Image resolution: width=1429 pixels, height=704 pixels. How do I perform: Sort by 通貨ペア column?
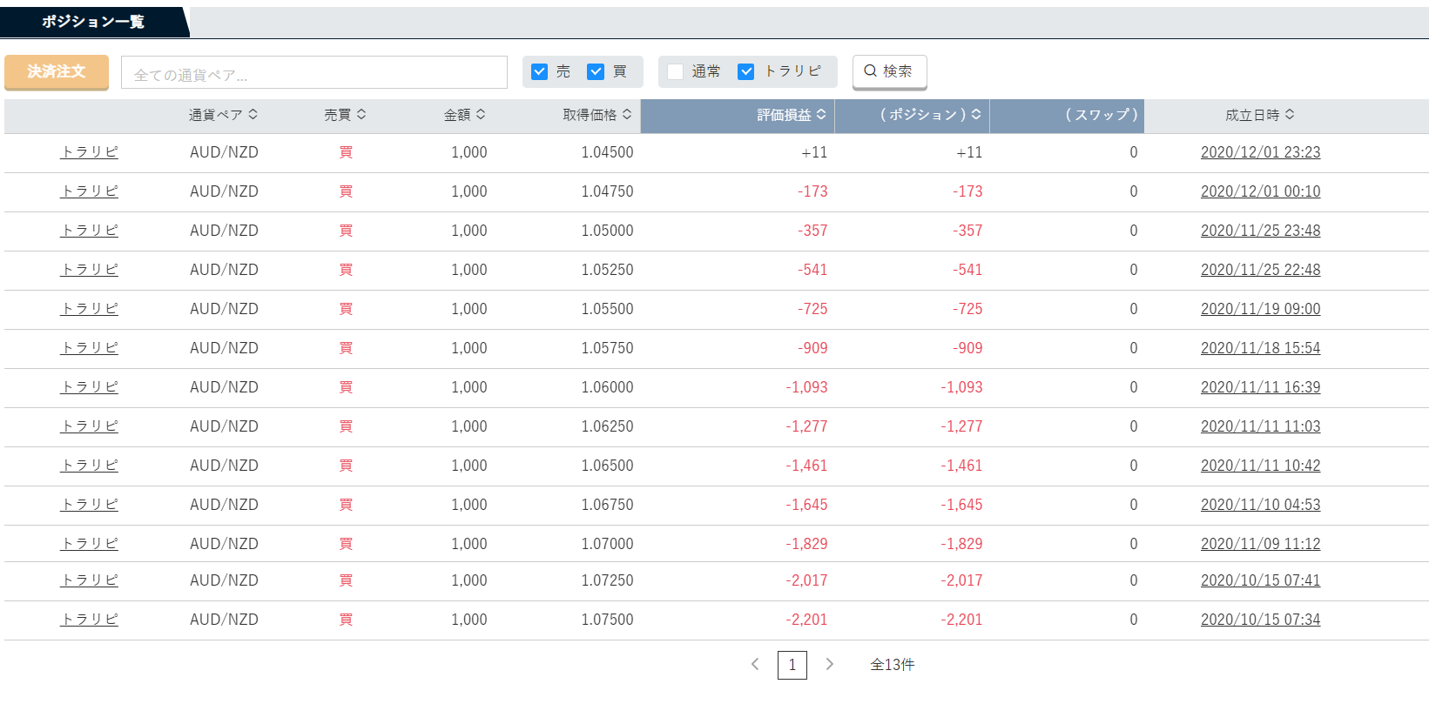pyautogui.click(x=224, y=115)
